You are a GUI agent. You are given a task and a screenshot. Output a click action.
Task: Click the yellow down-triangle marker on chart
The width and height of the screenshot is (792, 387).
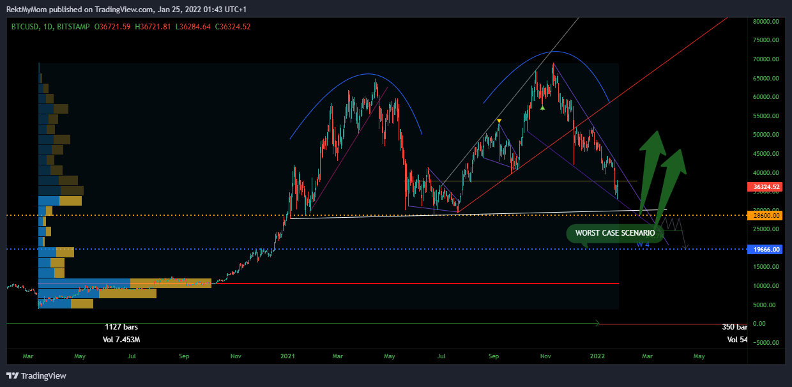click(x=499, y=121)
